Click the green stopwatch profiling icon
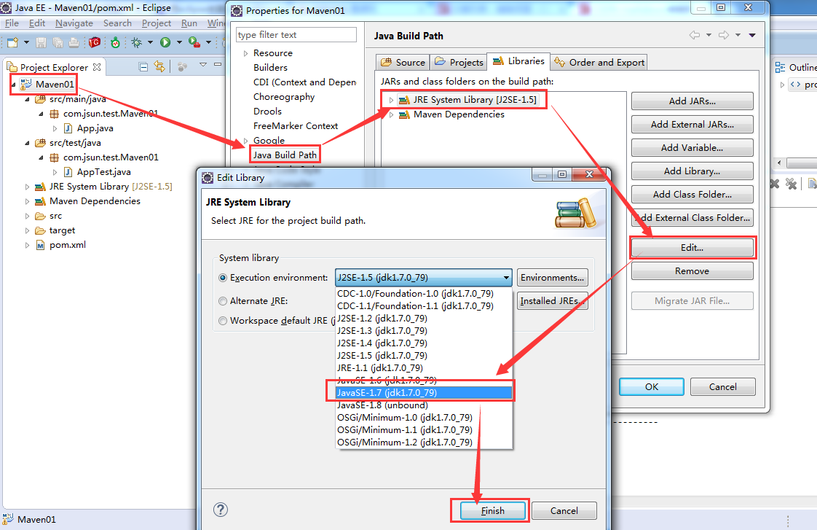The height and width of the screenshot is (530, 817). (x=115, y=43)
